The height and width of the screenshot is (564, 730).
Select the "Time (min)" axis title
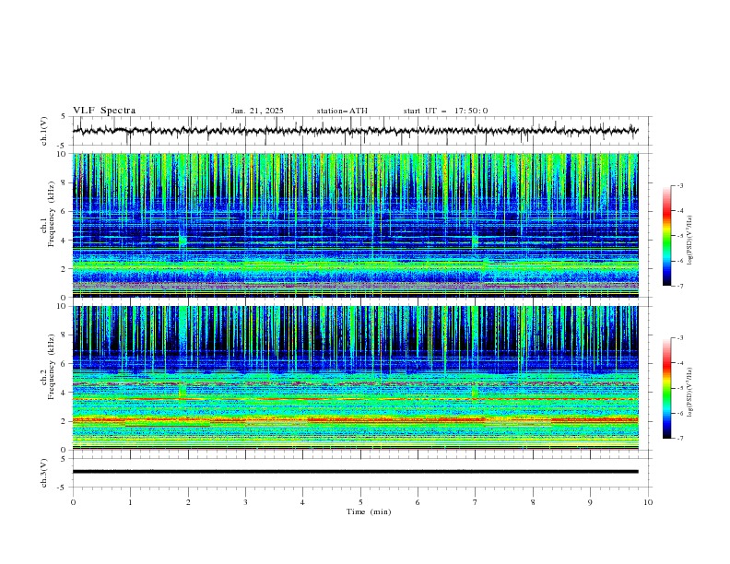(x=369, y=511)
